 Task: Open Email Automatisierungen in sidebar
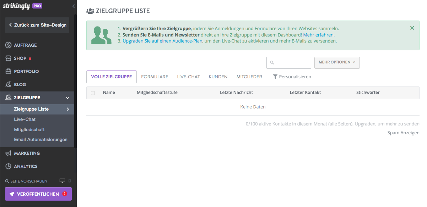pos(40,140)
